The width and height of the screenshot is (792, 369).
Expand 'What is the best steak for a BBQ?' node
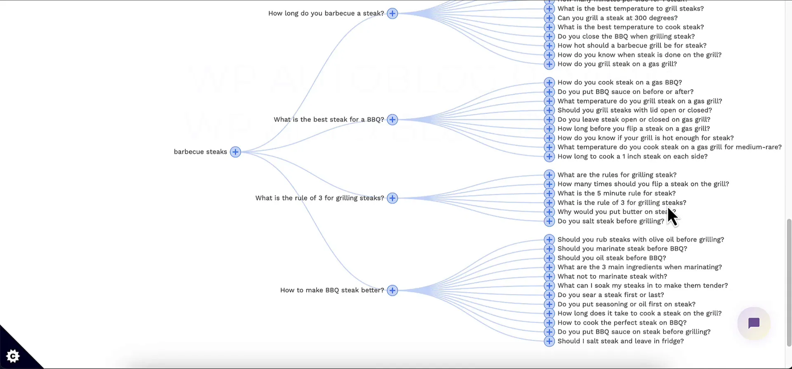tap(393, 119)
